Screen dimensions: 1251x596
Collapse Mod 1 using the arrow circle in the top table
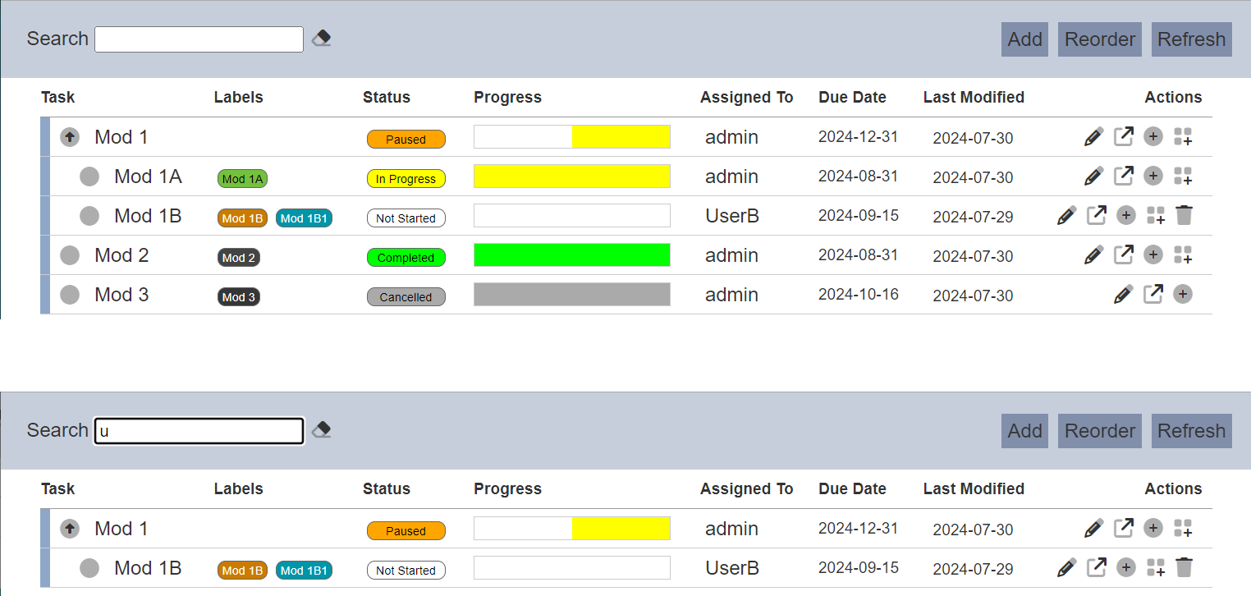(x=70, y=137)
